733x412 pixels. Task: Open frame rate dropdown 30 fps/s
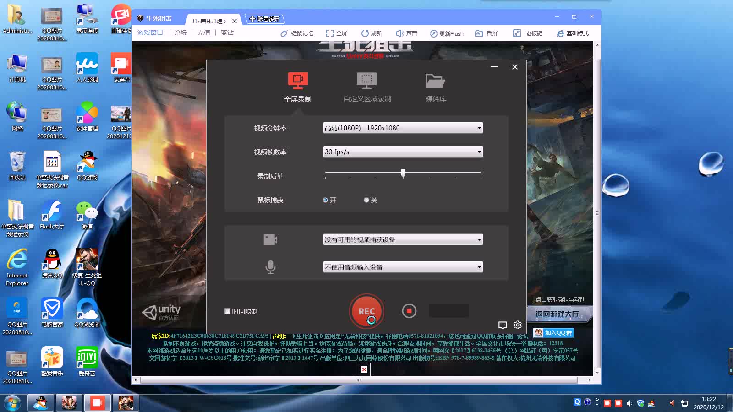pyautogui.click(x=403, y=152)
